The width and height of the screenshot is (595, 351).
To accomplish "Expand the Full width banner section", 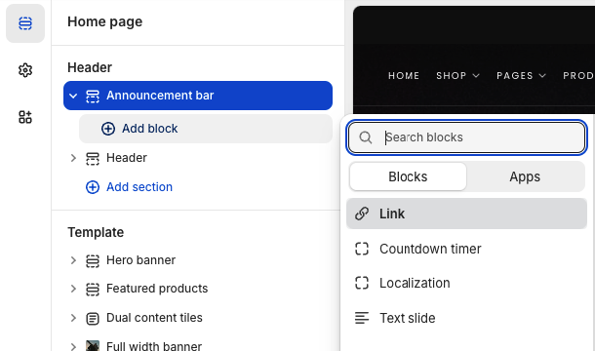I will pyautogui.click(x=73, y=346).
